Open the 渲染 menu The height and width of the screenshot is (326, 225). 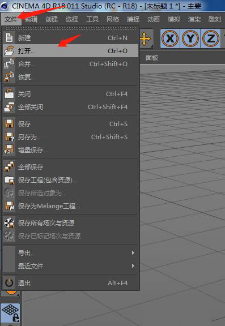(194, 19)
